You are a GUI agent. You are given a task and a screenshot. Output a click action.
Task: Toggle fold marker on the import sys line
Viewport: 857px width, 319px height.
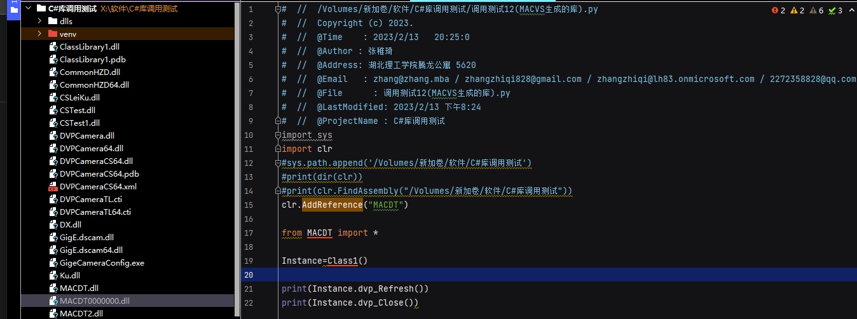pos(278,135)
